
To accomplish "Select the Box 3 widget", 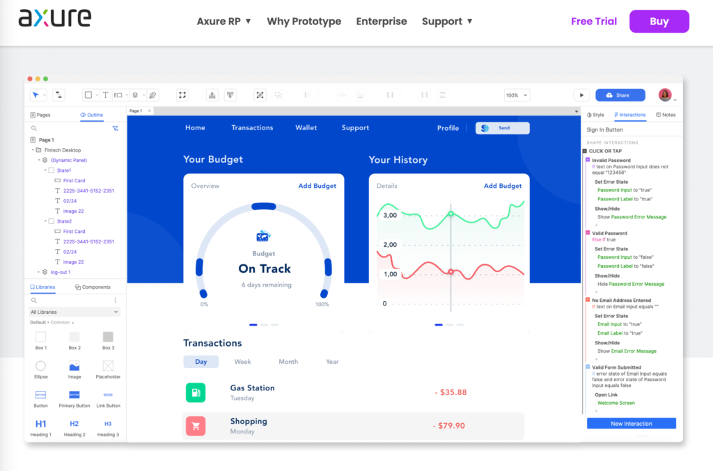I will click(x=108, y=341).
